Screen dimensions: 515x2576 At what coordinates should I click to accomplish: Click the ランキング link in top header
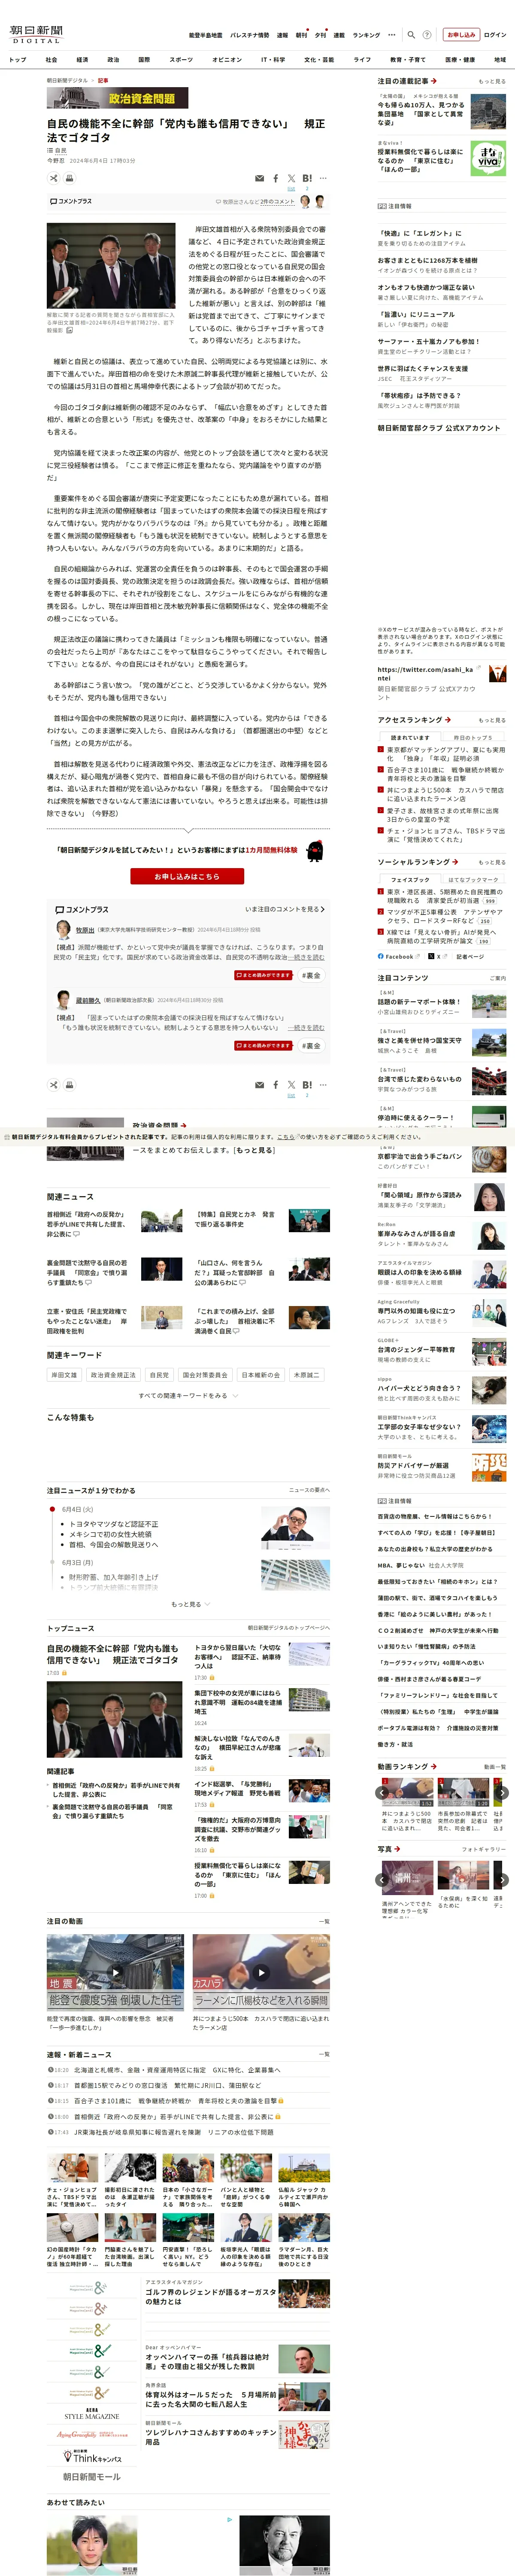(x=366, y=35)
